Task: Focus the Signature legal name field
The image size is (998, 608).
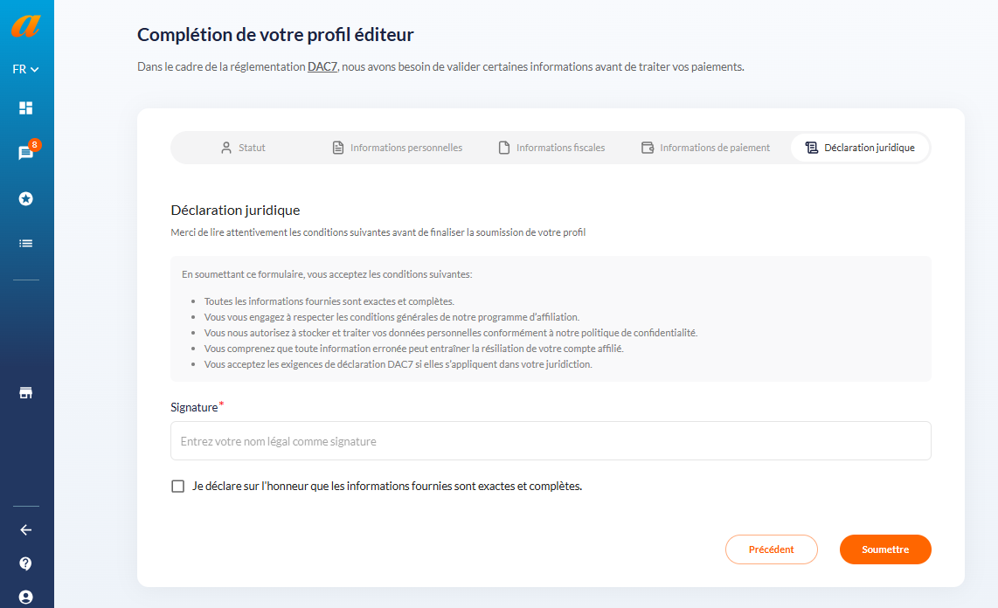Action: (x=551, y=441)
